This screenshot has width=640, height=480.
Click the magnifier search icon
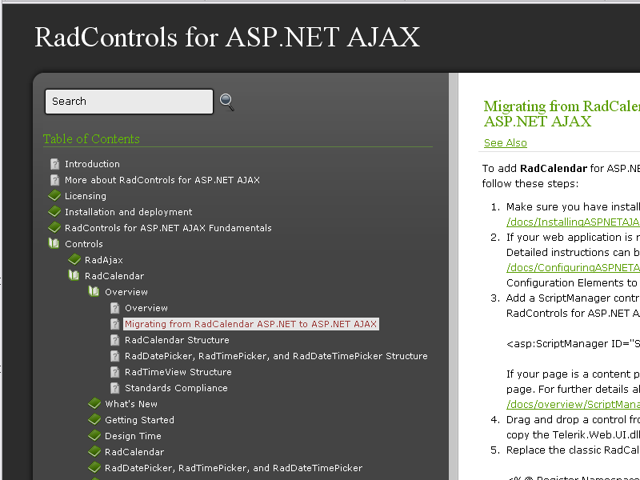tap(227, 102)
